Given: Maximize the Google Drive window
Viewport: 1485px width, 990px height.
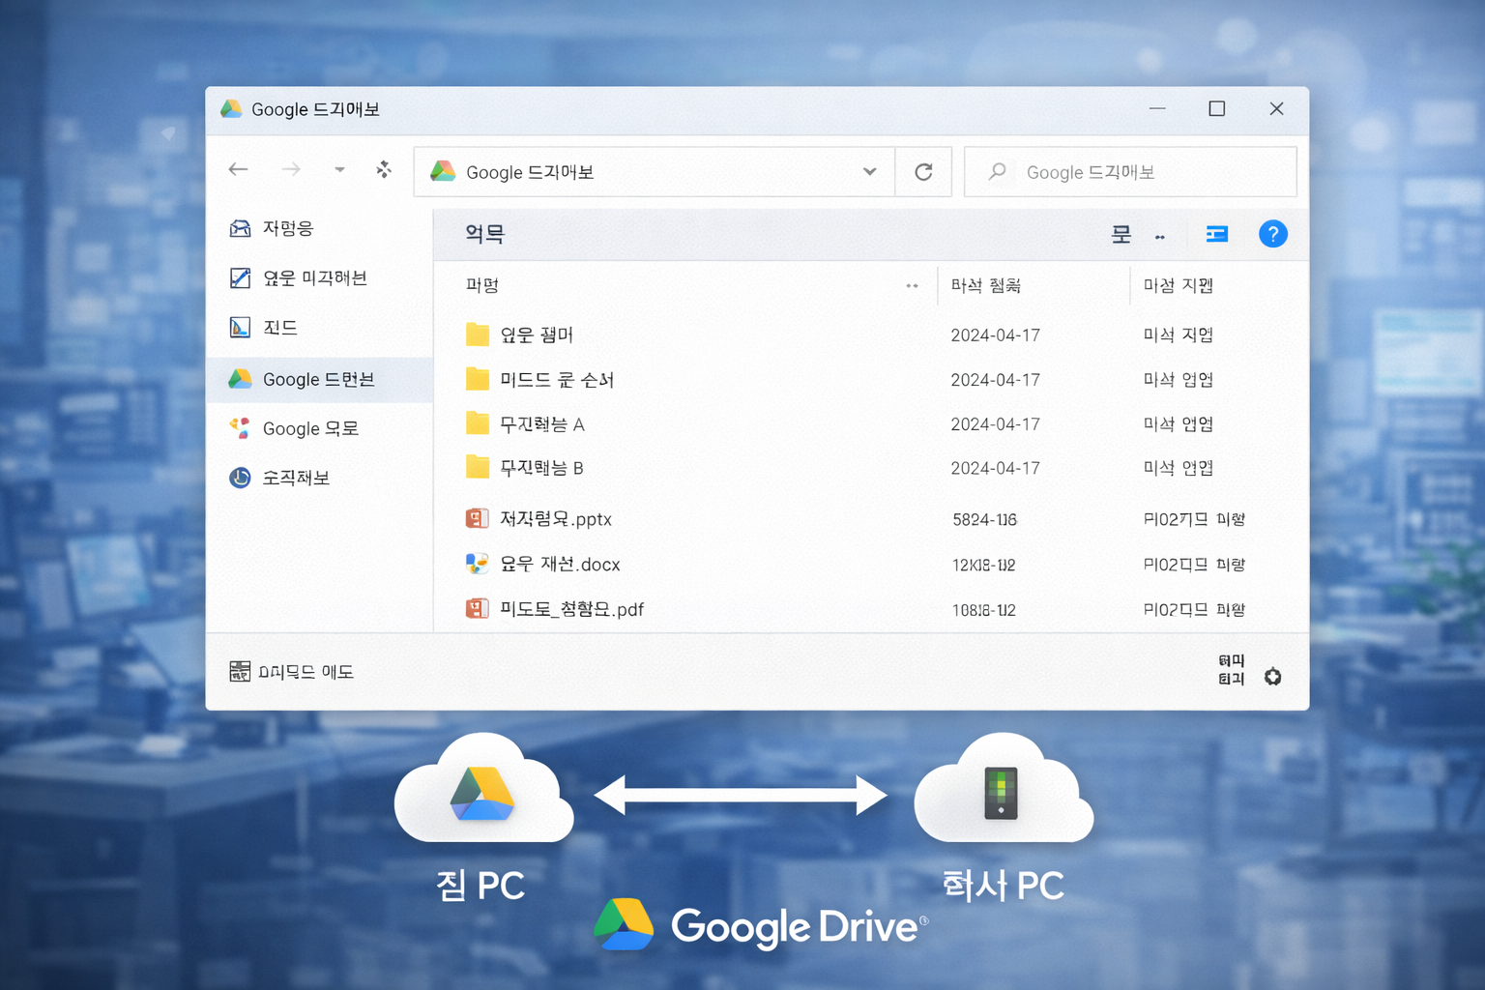Looking at the screenshot, I should [1217, 108].
